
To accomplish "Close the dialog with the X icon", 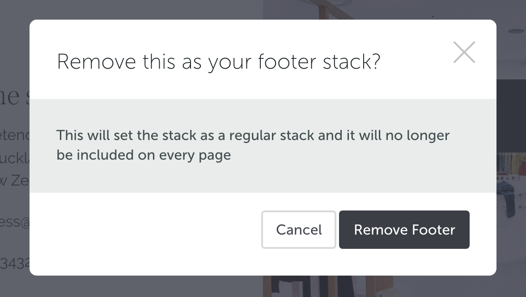I will 464,52.
